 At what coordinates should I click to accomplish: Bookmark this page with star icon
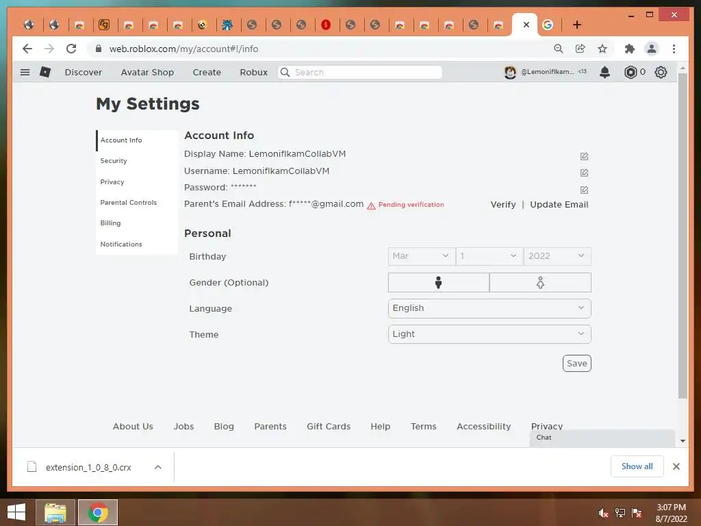[x=602, y=49]
